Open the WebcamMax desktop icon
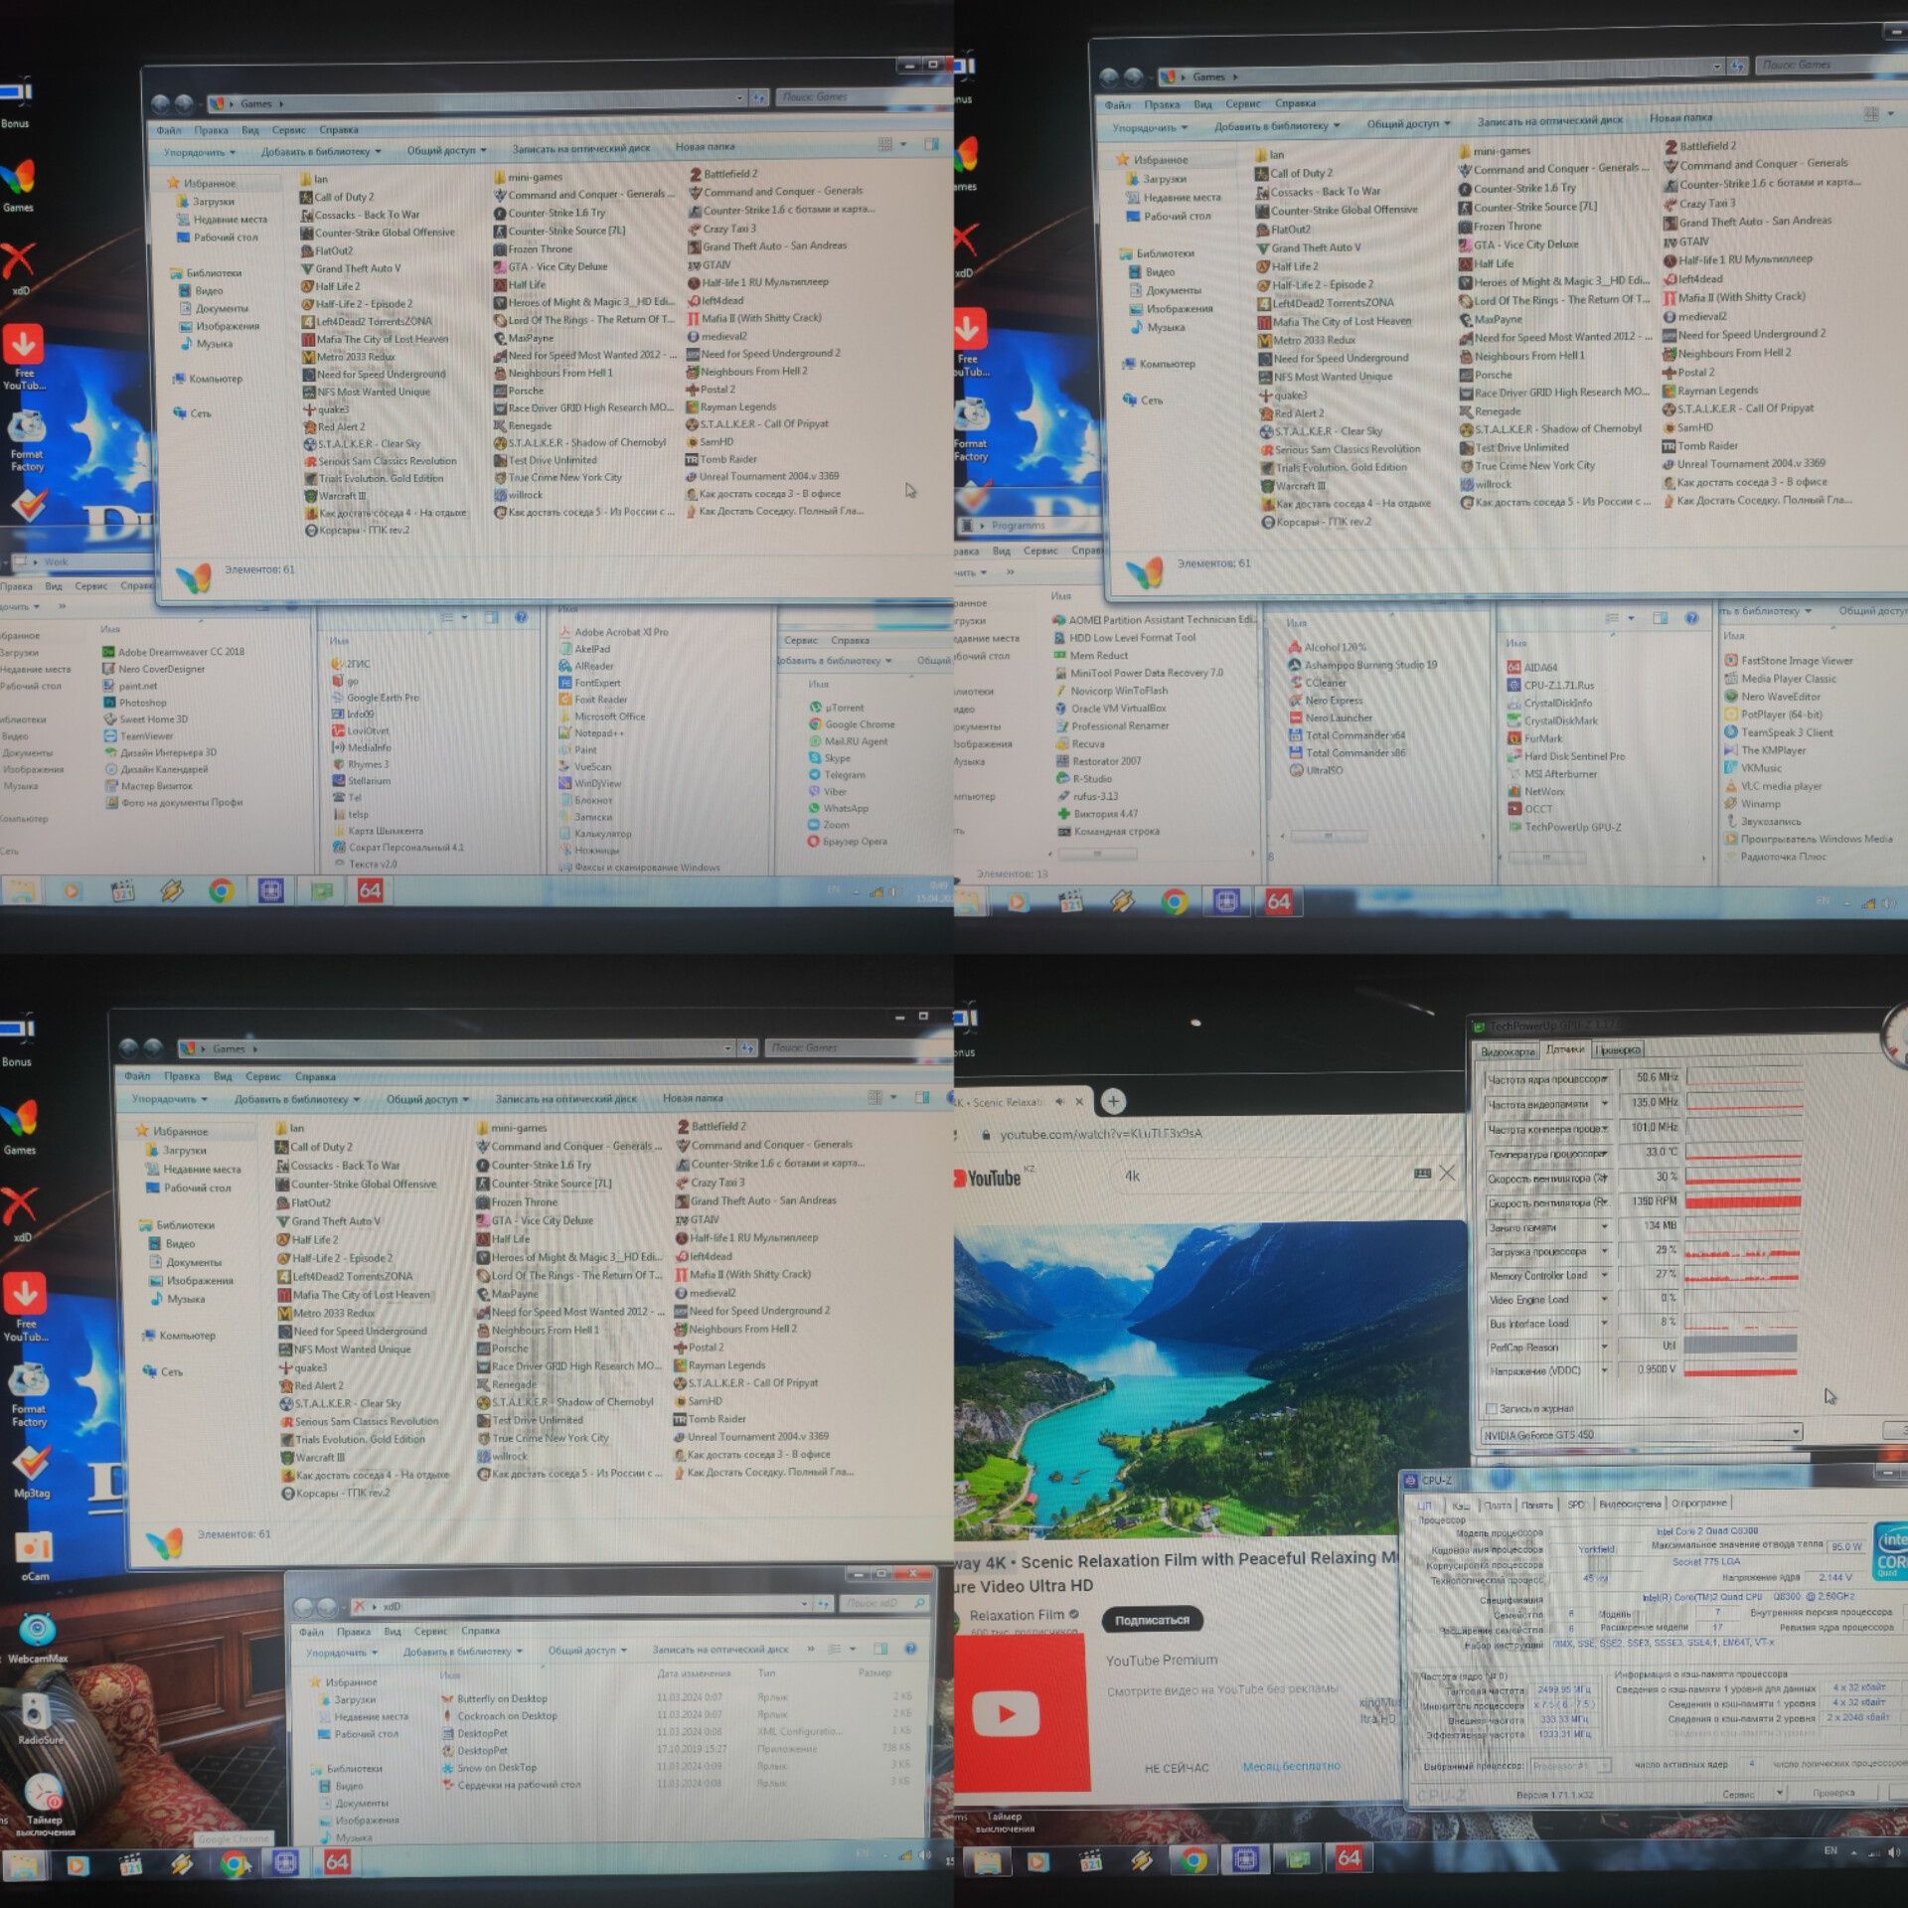 (x=37, y=1639)
